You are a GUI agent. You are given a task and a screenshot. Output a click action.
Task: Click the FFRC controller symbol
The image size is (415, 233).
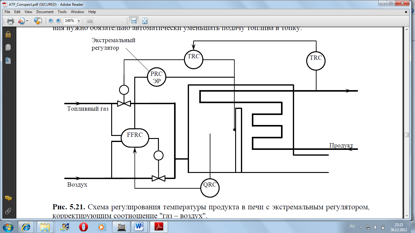pos(135,138)
